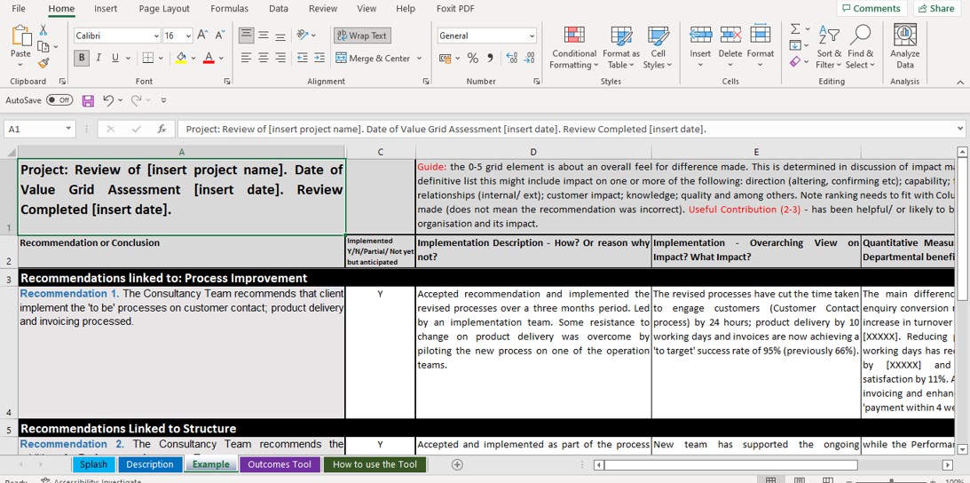This screenshot has width=970, height=483.
Task: Toggle top vertical alignment
Action: pyautogui.click(x=246, y=36)
